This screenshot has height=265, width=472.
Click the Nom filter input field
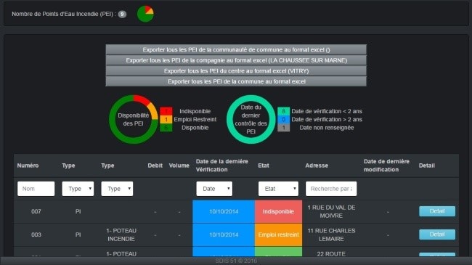pos(36,189)
